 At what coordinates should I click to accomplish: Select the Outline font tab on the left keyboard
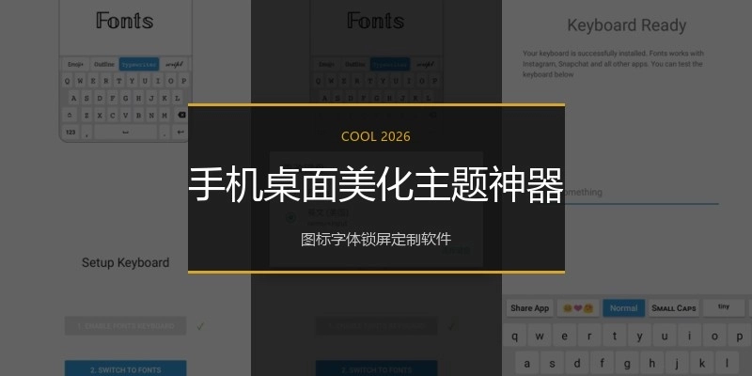(104, 64)
